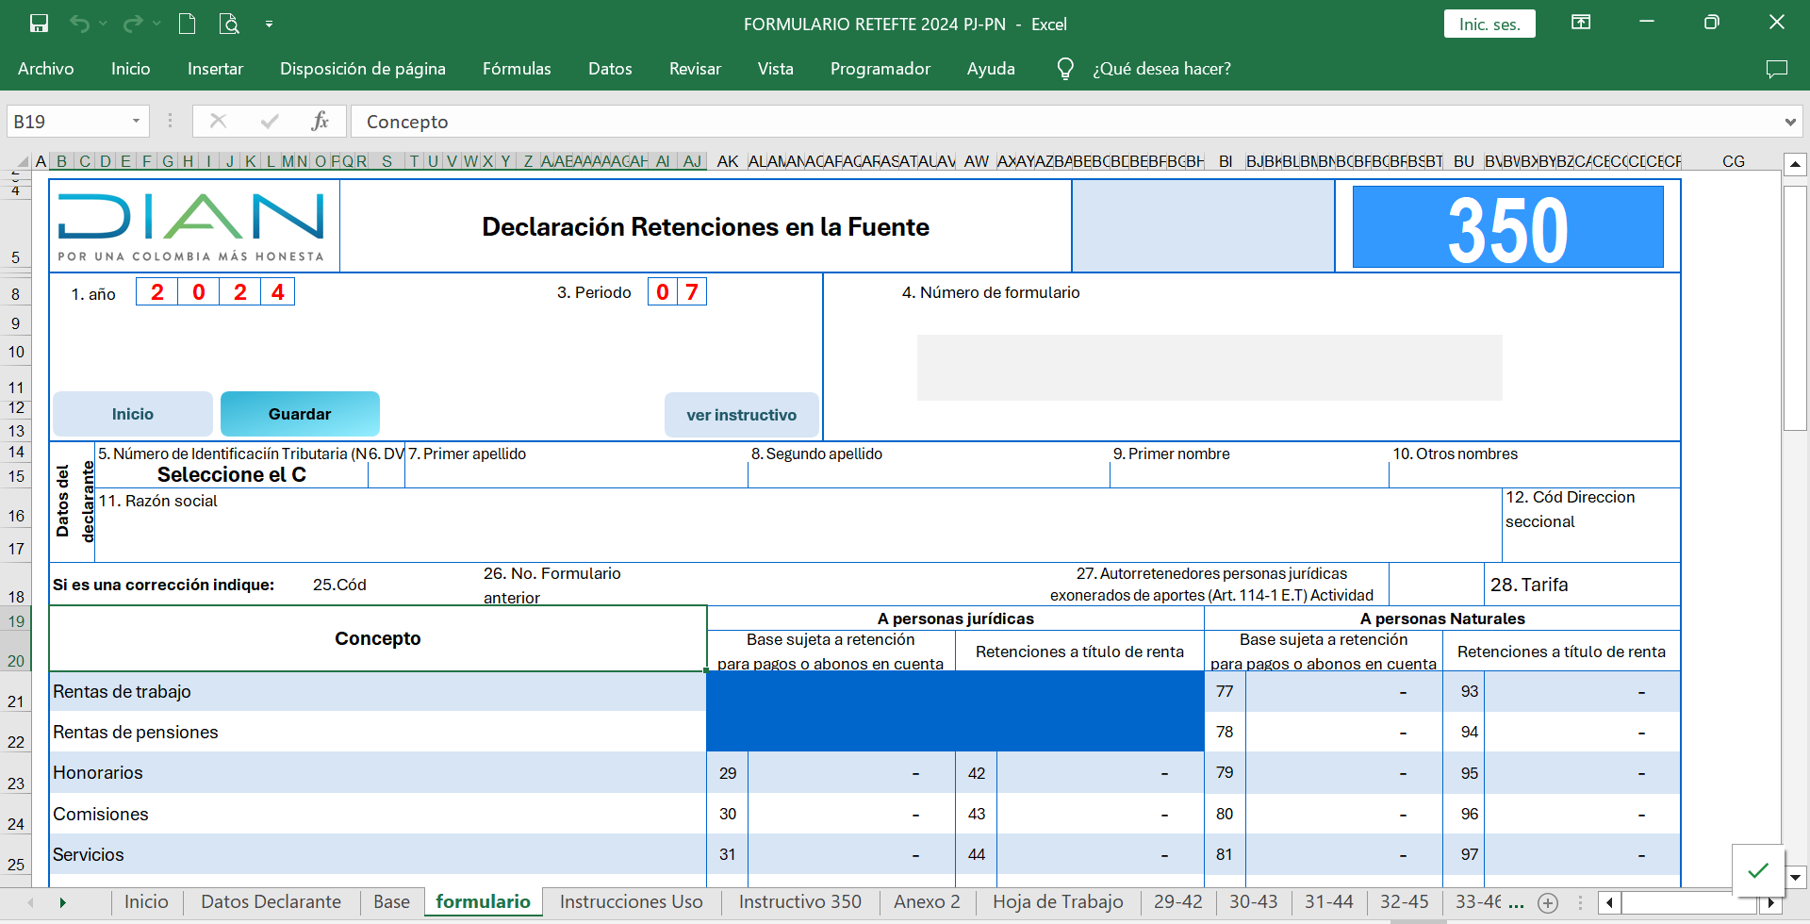This screenshot has width=1810, height=924.
Task: Open Customize Quick Access Toolbar dropdown
Action: 269,24
